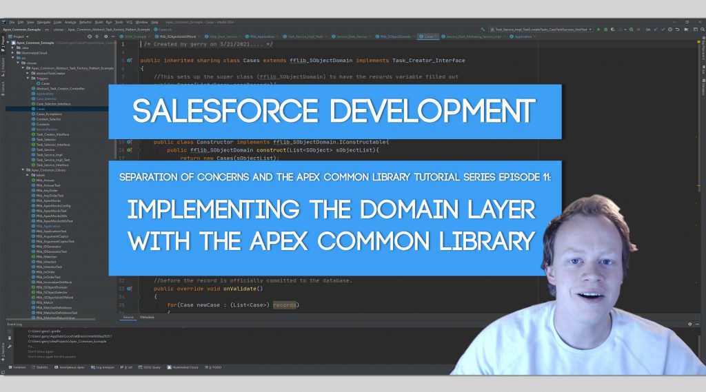This screenshot has height=392, width=706.
Task: Click the green Run button
Action: (598, 29)
